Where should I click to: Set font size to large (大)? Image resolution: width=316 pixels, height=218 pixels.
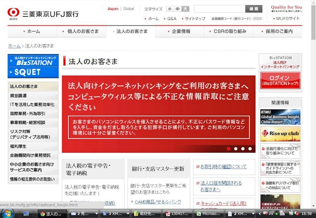185,9
